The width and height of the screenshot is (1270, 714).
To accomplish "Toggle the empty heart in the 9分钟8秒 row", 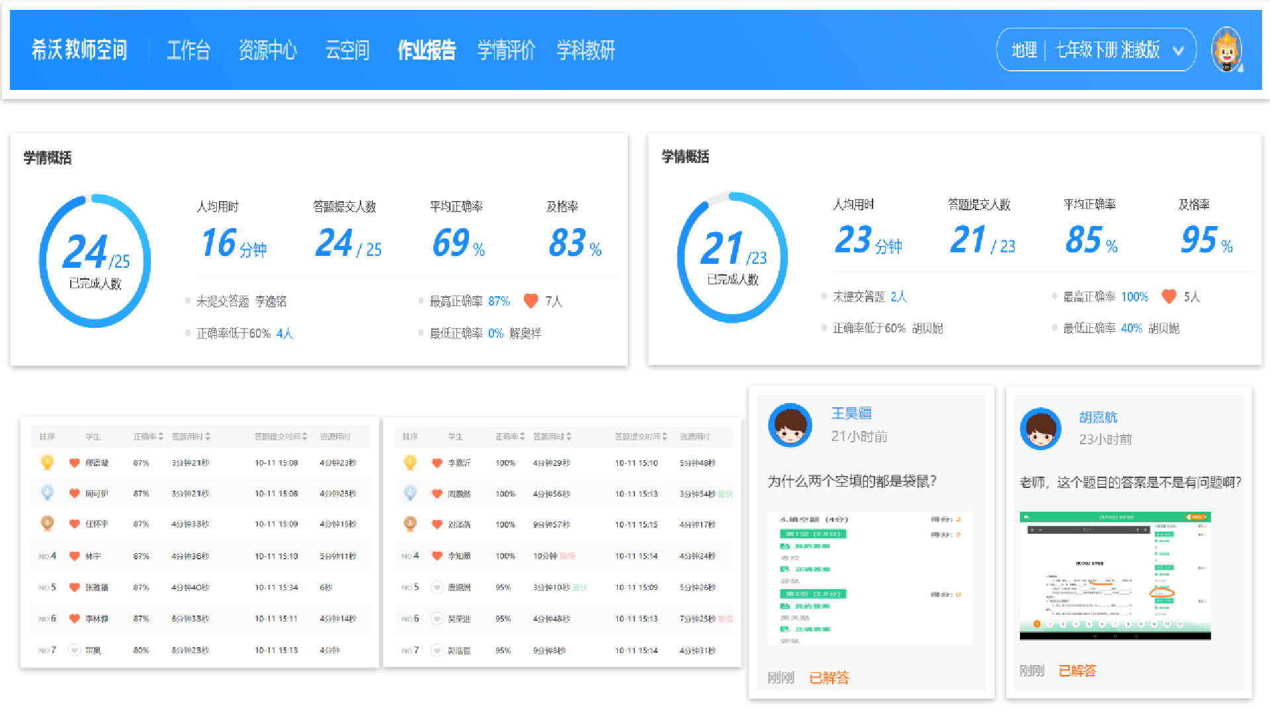I will 437,650.
